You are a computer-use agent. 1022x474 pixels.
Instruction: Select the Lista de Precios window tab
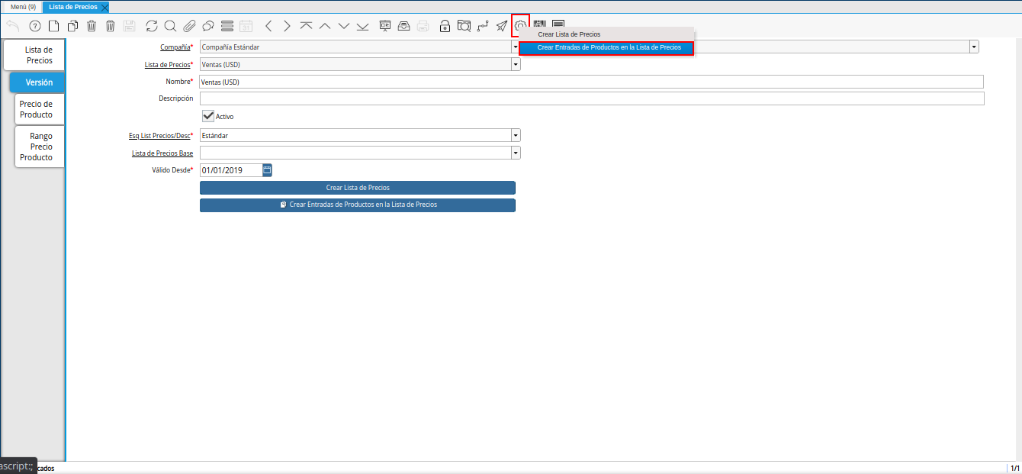pyautogui.click(x=73, y=7)
